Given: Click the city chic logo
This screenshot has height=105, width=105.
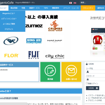Looking at the screenshot, I should (x=55, y=56).
